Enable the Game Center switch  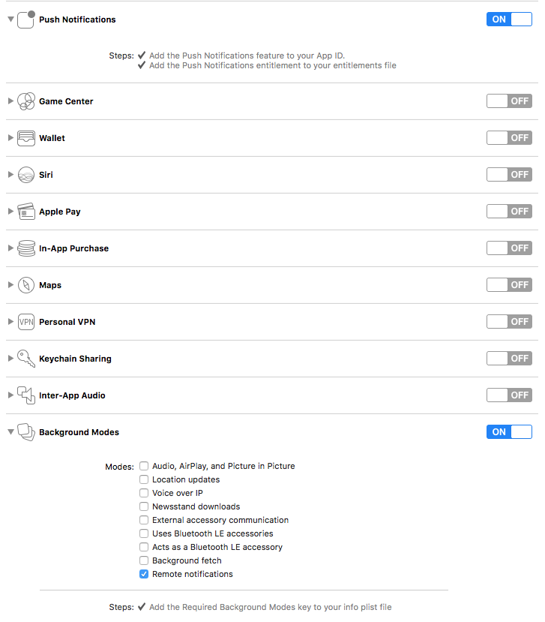click(x=509, y=101)
